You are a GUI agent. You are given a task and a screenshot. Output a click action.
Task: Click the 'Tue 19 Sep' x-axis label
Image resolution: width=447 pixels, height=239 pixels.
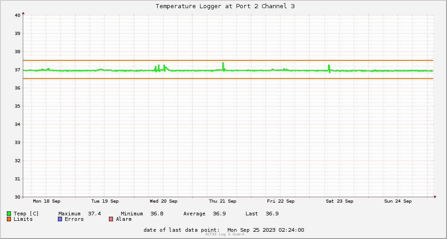coord(105,201)
